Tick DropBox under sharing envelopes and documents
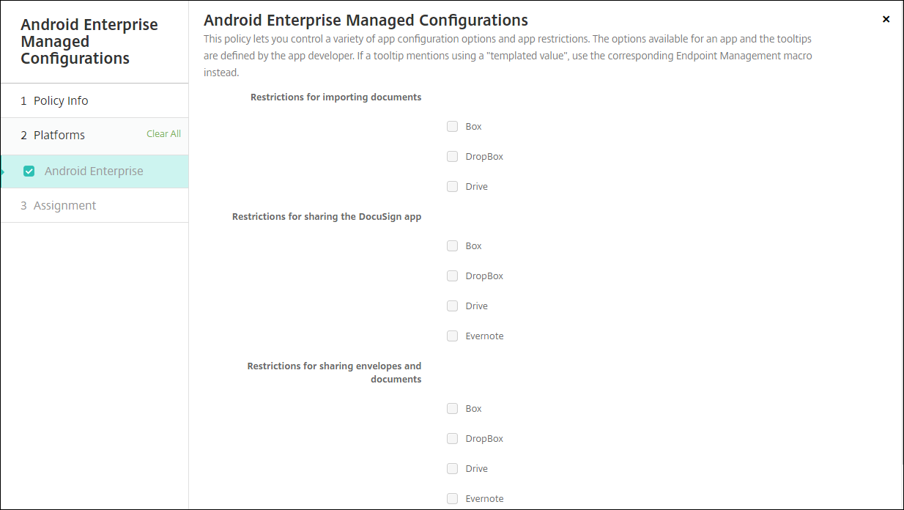 point(452,439)
